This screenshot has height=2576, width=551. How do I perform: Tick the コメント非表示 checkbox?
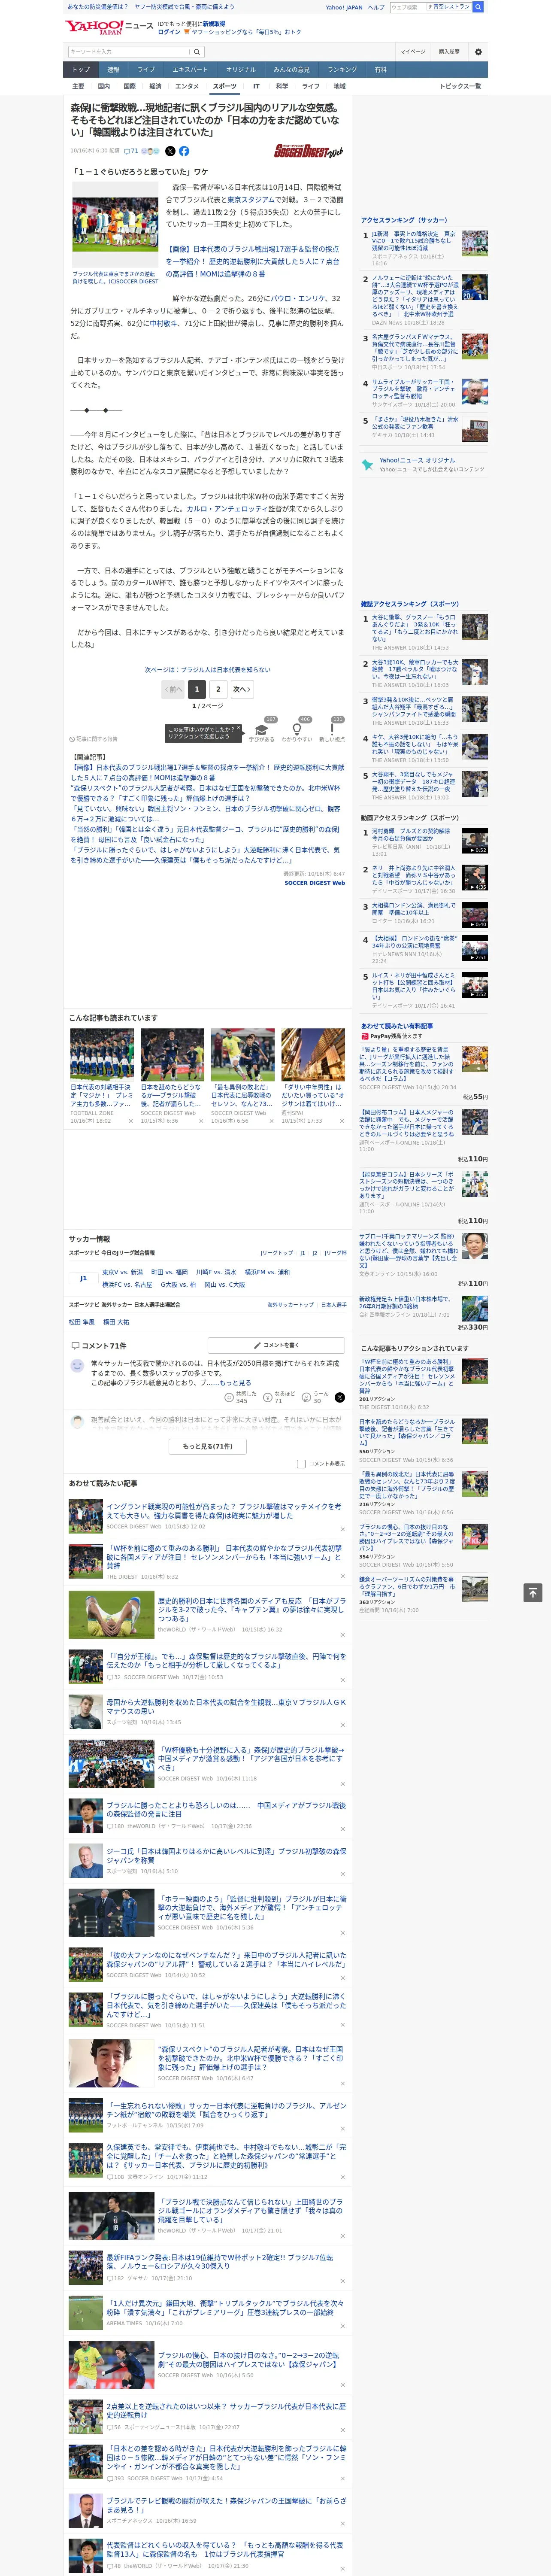(301, 1463)
